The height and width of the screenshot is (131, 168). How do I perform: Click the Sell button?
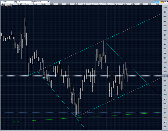[161, 2]
